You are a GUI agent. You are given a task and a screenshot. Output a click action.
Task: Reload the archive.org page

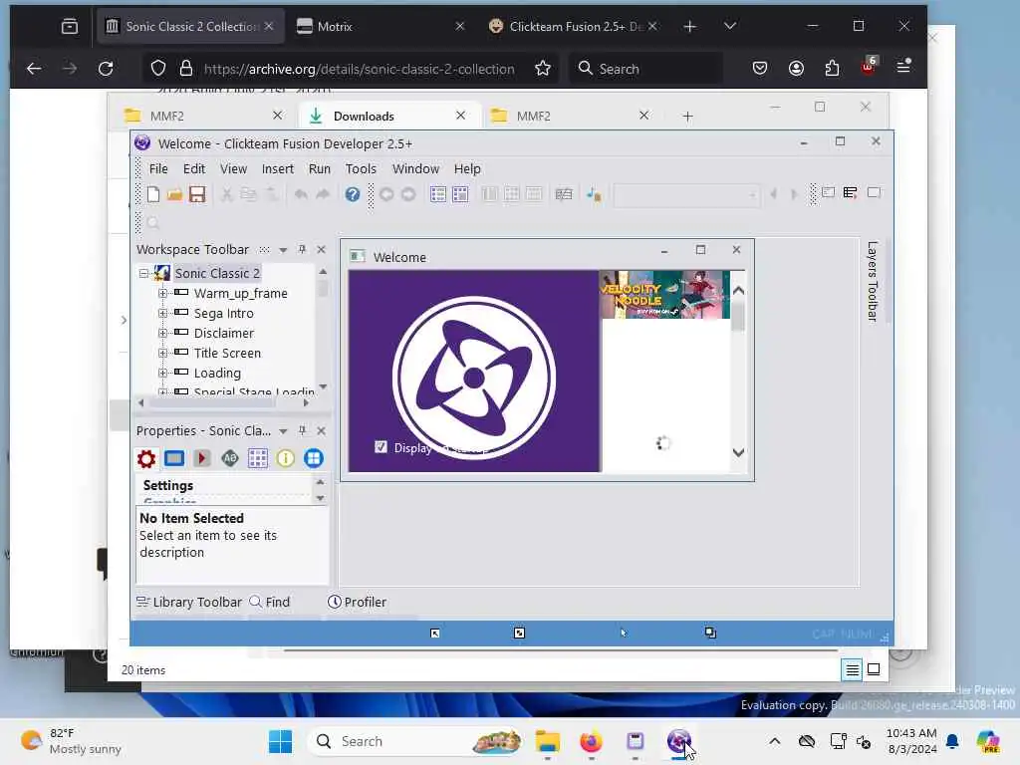pyautogui.click(x=106, y=69)
